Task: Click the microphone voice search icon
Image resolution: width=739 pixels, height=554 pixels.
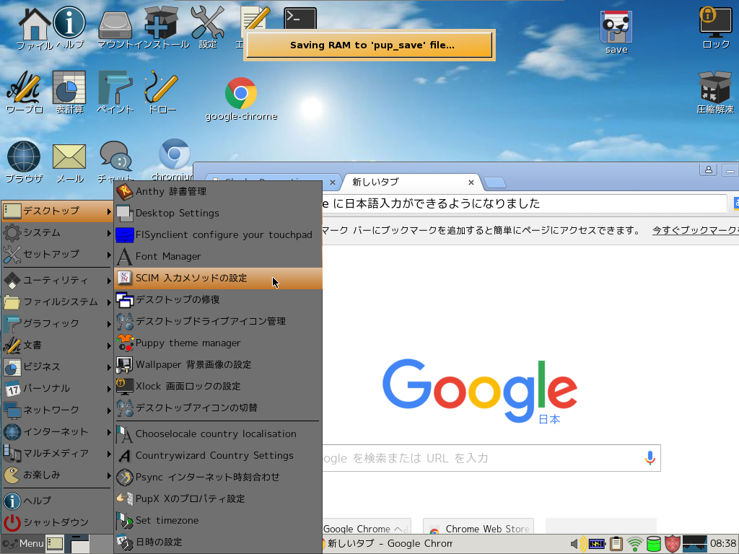Action: click(x=650, y=458)
